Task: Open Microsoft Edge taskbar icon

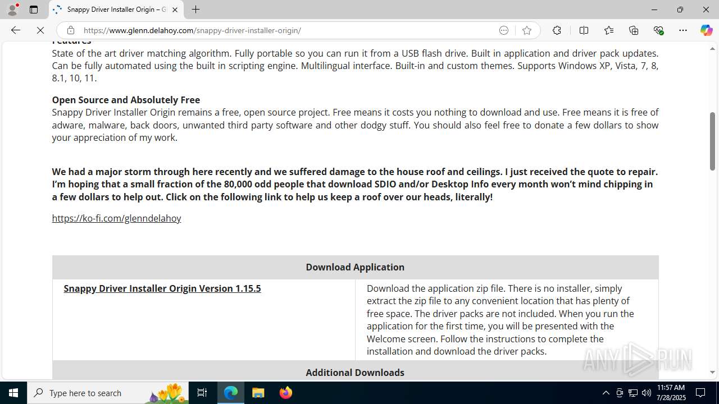Action: point(231,393)
